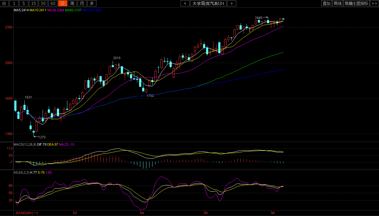Click the MACD(12,26,9) indicator title
This screenshot has height=216, width=379.
coord(25,144)
